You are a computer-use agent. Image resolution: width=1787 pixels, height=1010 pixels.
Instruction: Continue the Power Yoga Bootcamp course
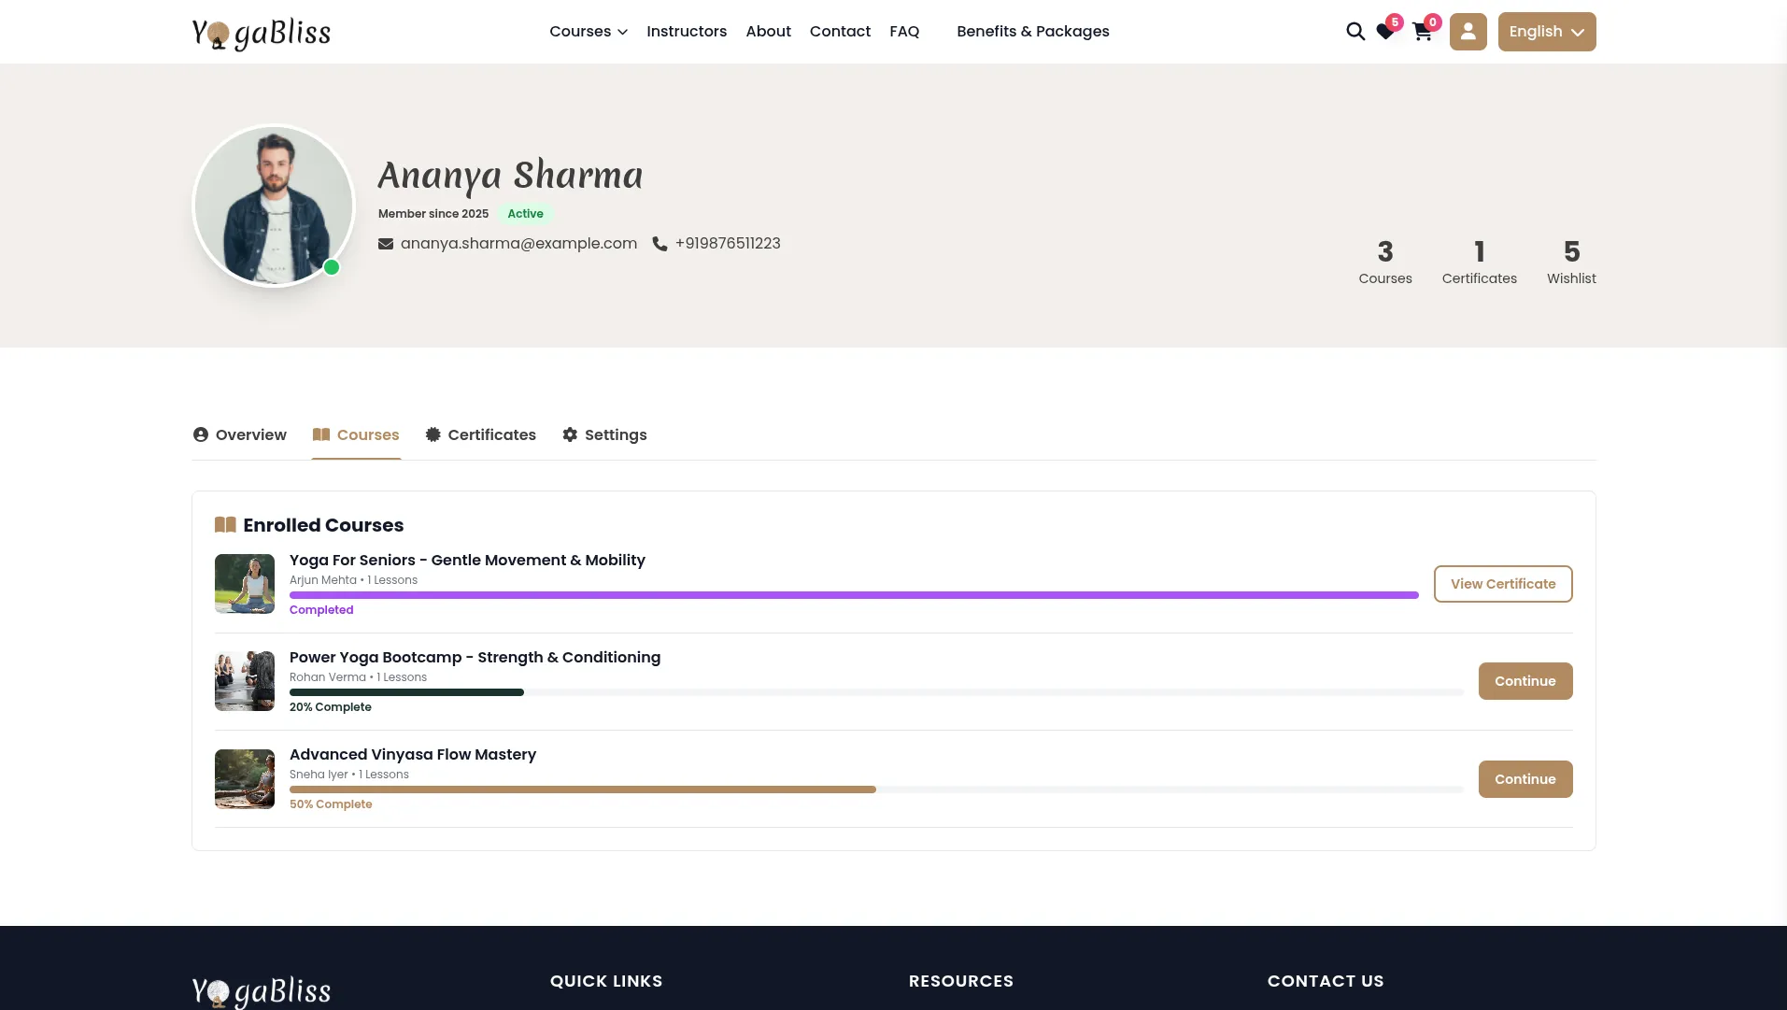click(1525, 681)
